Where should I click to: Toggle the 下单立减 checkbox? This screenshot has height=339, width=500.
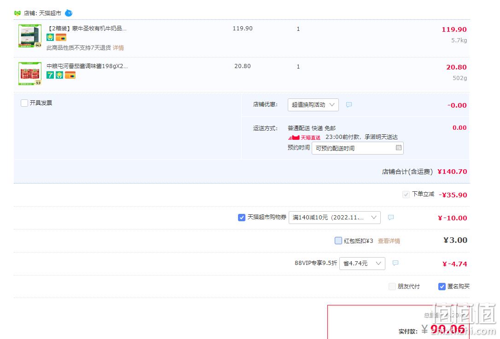point(406,195)
